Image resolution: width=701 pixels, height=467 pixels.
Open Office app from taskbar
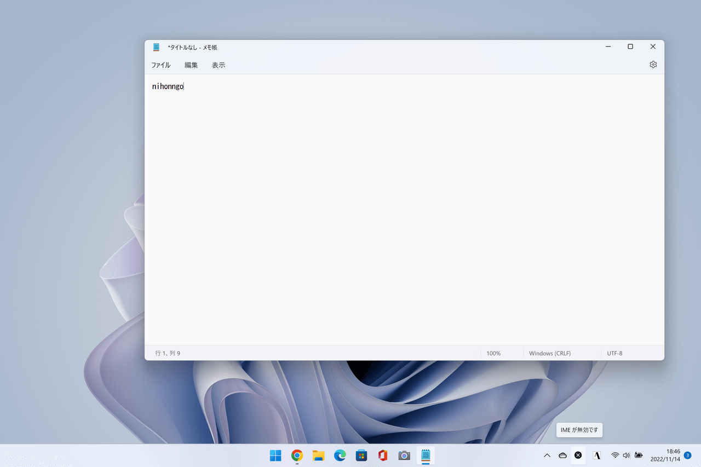click(x=383, y=456)
